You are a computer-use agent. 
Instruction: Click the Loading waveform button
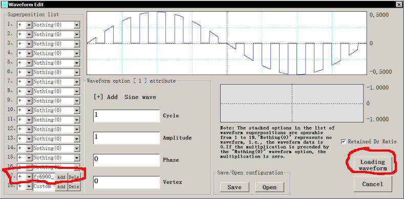[x=373, y=165]
